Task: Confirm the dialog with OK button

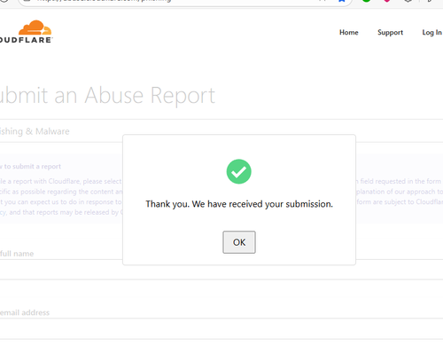Action: point(239,242)
